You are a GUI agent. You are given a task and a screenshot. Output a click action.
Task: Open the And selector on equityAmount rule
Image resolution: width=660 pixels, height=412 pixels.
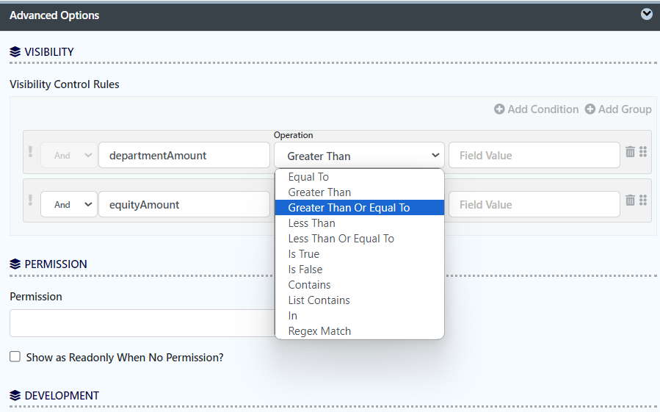click(x=68, y=205)
